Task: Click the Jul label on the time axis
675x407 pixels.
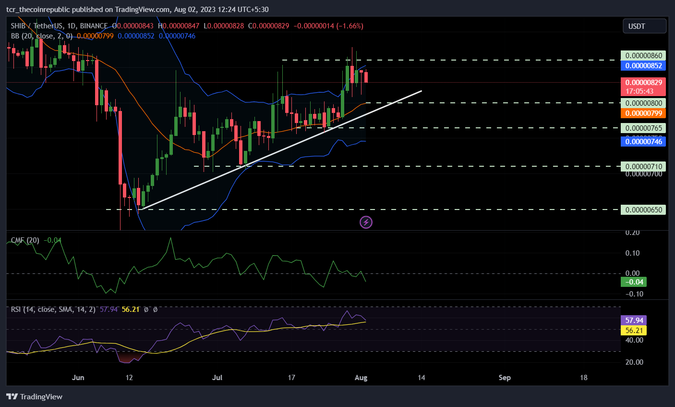Action: (217, 378)
